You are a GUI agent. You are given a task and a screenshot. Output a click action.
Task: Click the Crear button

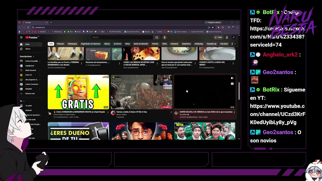coord(218,37)
